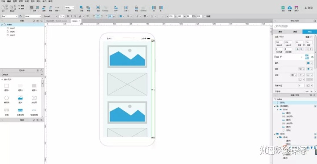Click the login button at top right

click(x=309, y=8)
